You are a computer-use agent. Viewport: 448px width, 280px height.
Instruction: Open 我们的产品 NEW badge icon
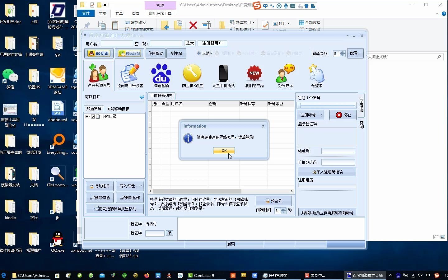point(254,76)
